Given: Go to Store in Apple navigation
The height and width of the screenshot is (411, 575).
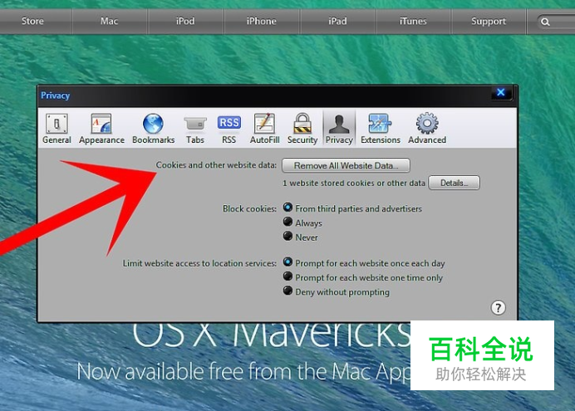Looking at the screenshot, I should 32,22.
